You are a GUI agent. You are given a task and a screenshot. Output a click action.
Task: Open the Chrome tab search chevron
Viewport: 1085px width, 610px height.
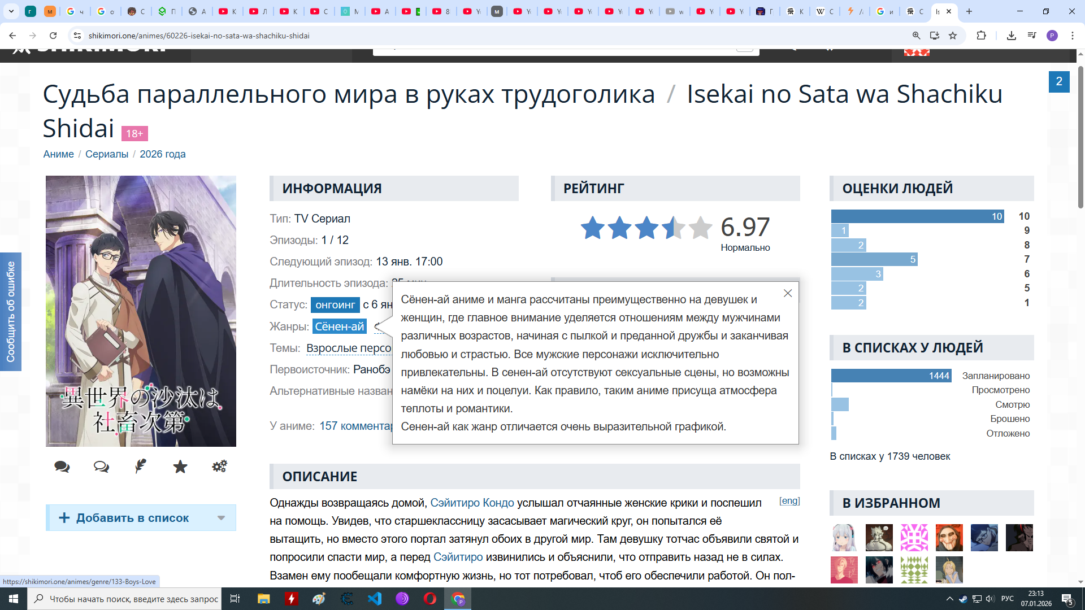coord(11,11)
